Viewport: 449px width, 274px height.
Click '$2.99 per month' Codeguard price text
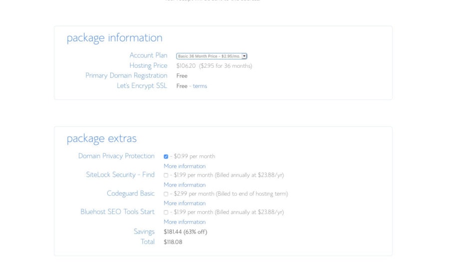click(x=194, y=194)
